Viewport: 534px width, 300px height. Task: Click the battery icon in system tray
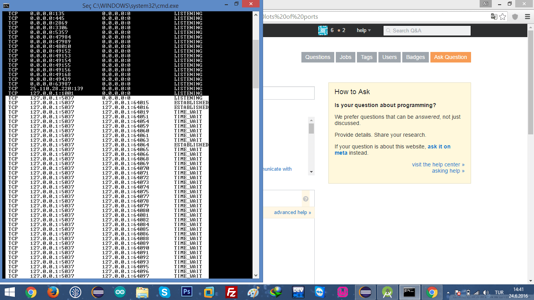(468, 293)
